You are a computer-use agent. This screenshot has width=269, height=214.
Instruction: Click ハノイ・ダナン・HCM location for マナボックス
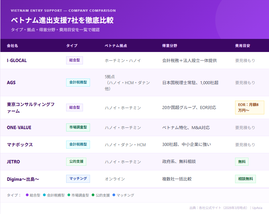click(125, 145)
